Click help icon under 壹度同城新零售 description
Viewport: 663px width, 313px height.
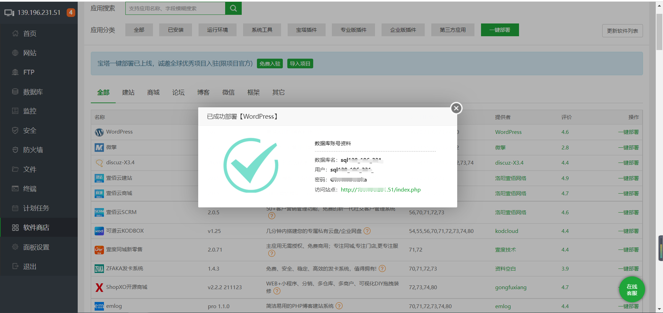pos(272,253)
